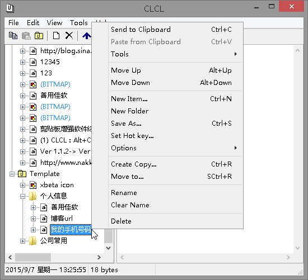Collapse the 个人信息 folder node
This screenshot has height=280, width=308.
coord(22,196)
